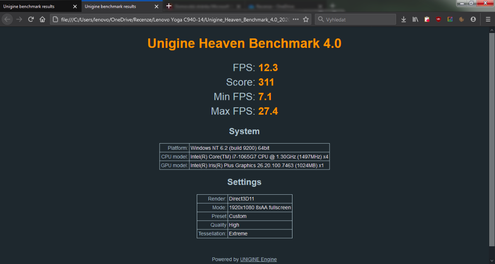This screenshot has height=264, width=495.
Task: Open the Library bookmarks and history icon
Action: 415,19
